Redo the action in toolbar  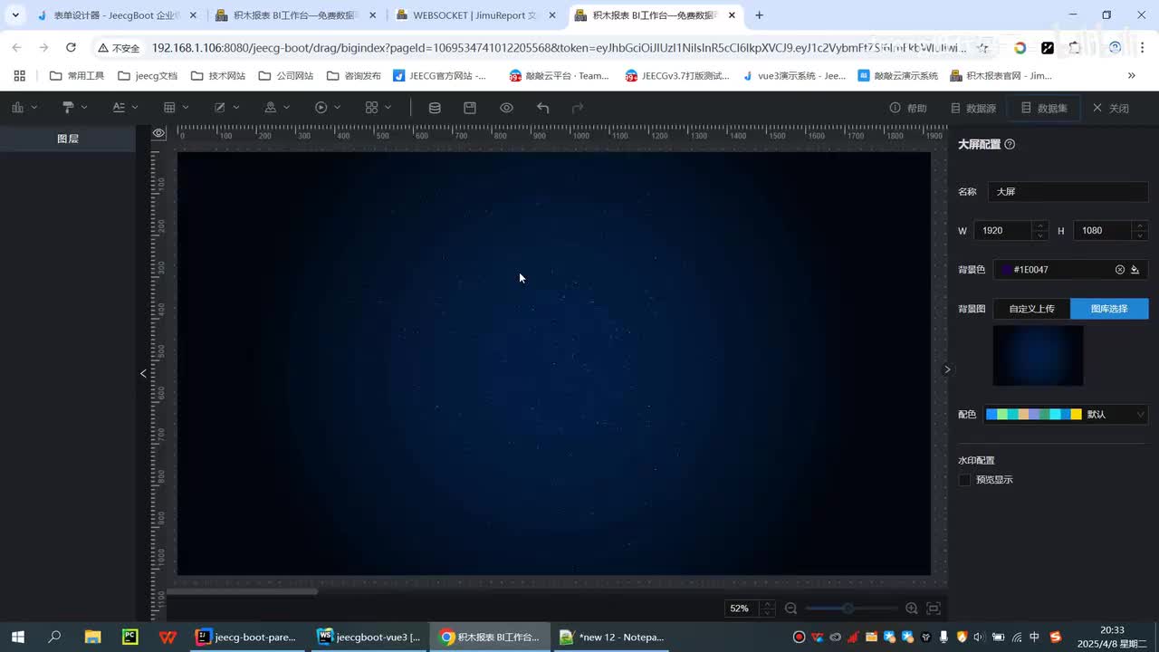tap(578, 108)
